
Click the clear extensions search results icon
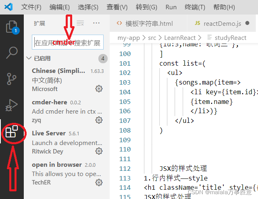(x=80, y=23)
